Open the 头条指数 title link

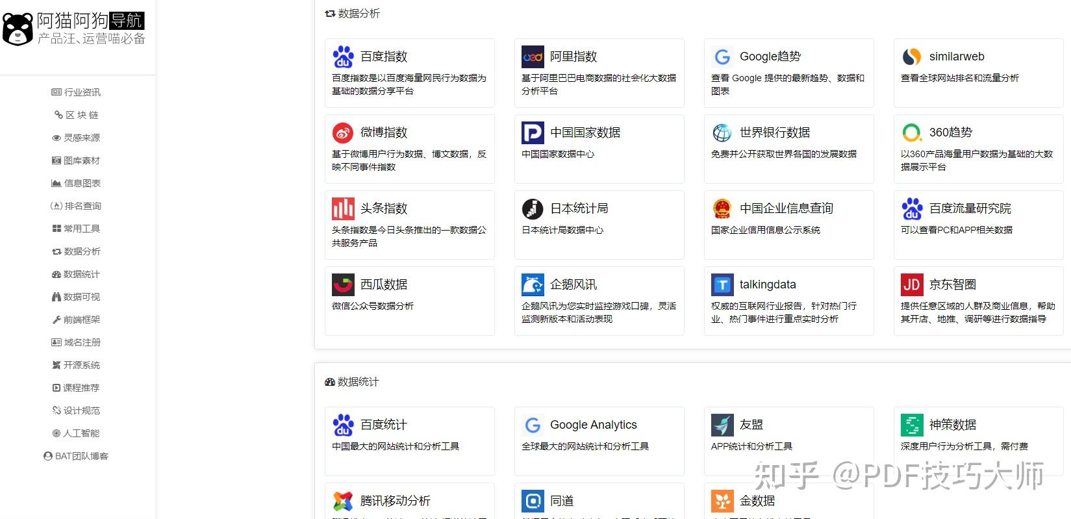384,209
